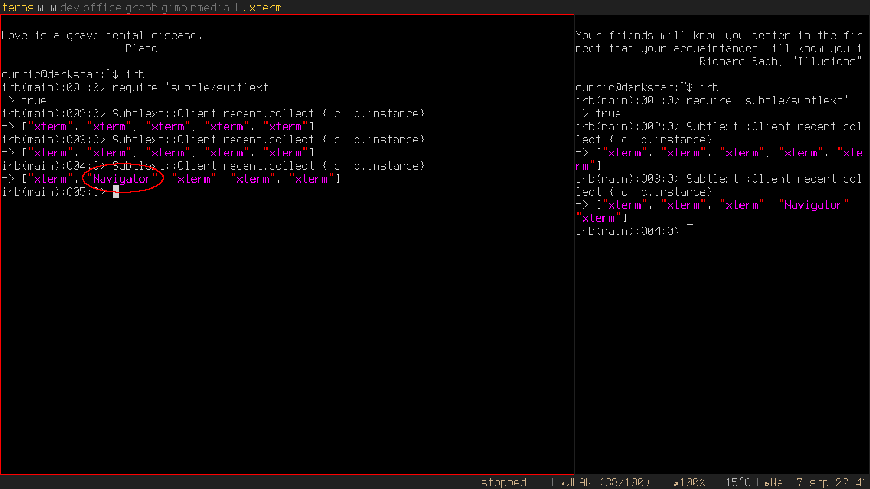Switch to the www view
Screen dimensions: 870x489
pyautogui.click(x=47, y=8)
